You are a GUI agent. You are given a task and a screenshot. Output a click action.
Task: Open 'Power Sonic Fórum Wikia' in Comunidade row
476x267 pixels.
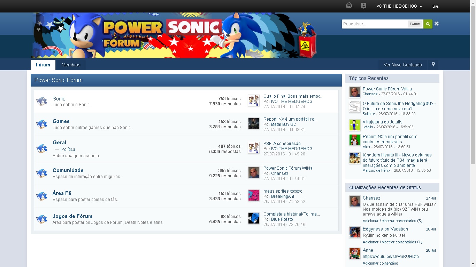tap(288, 168)
